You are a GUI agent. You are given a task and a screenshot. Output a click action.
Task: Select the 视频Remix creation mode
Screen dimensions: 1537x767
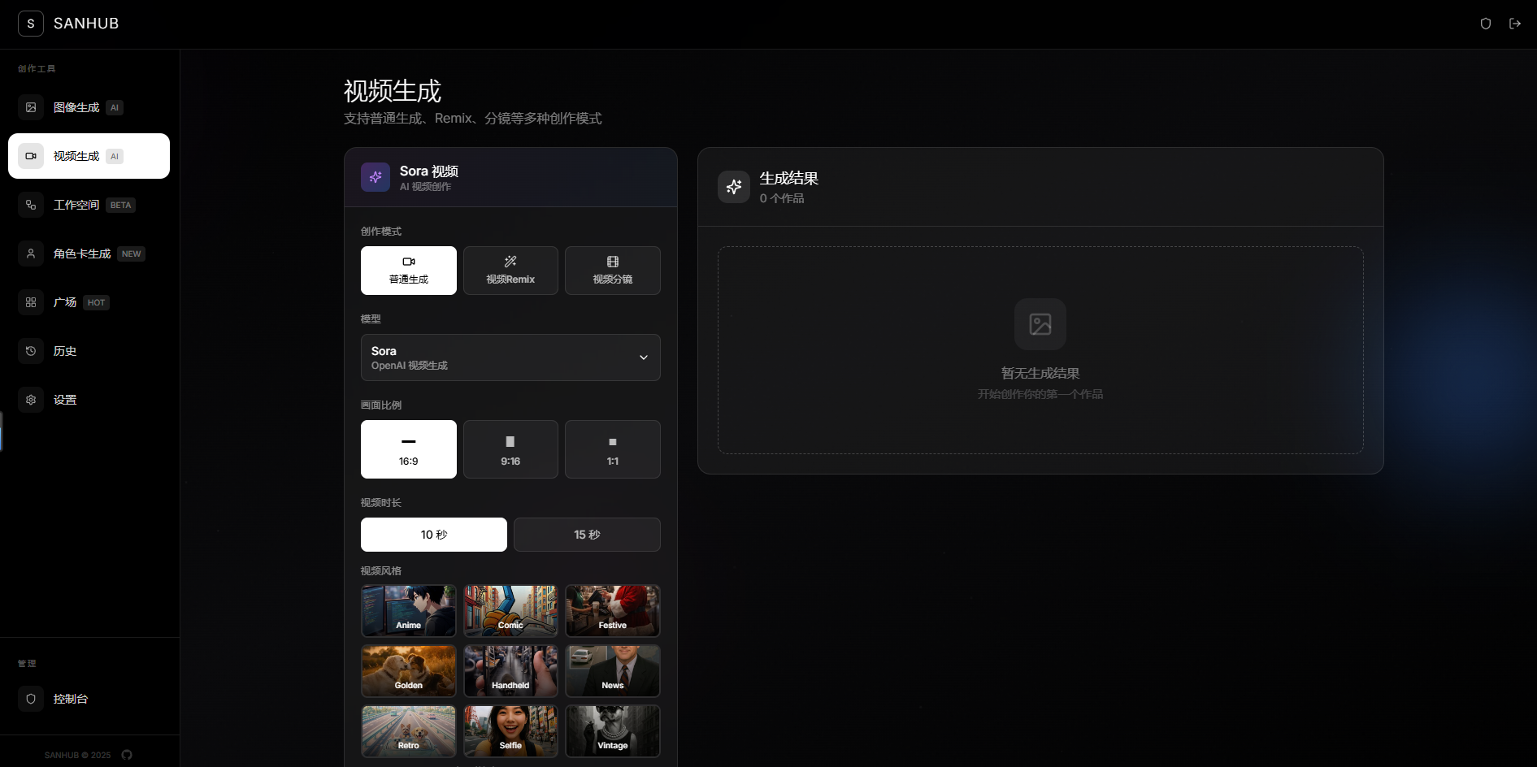pyautogui.click(x=510, y=271)
